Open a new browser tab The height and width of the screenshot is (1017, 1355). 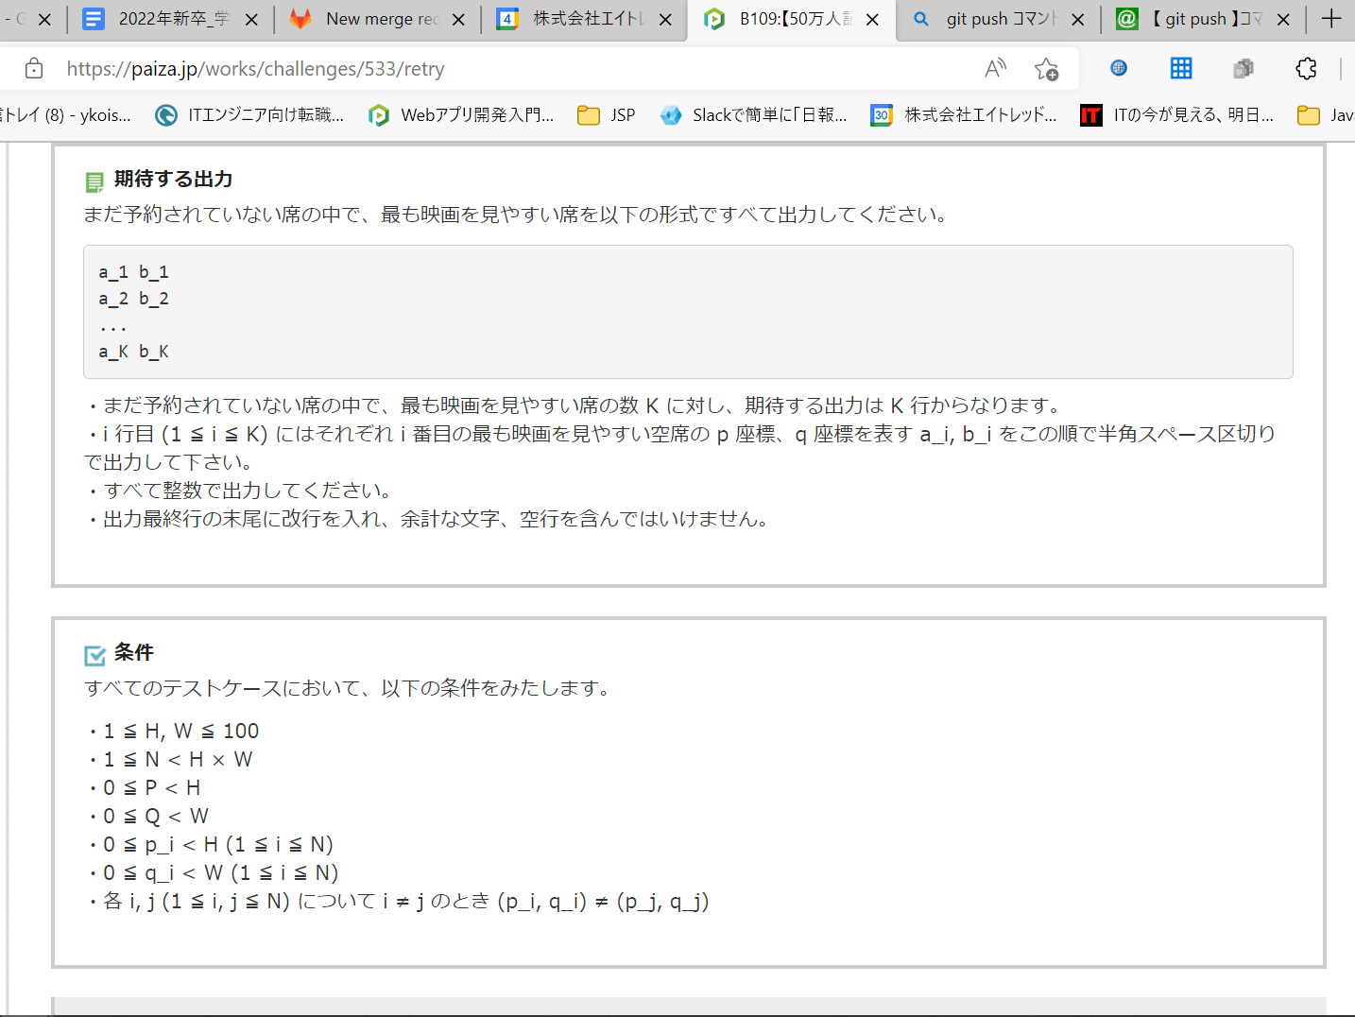[x=1330, y=19]
